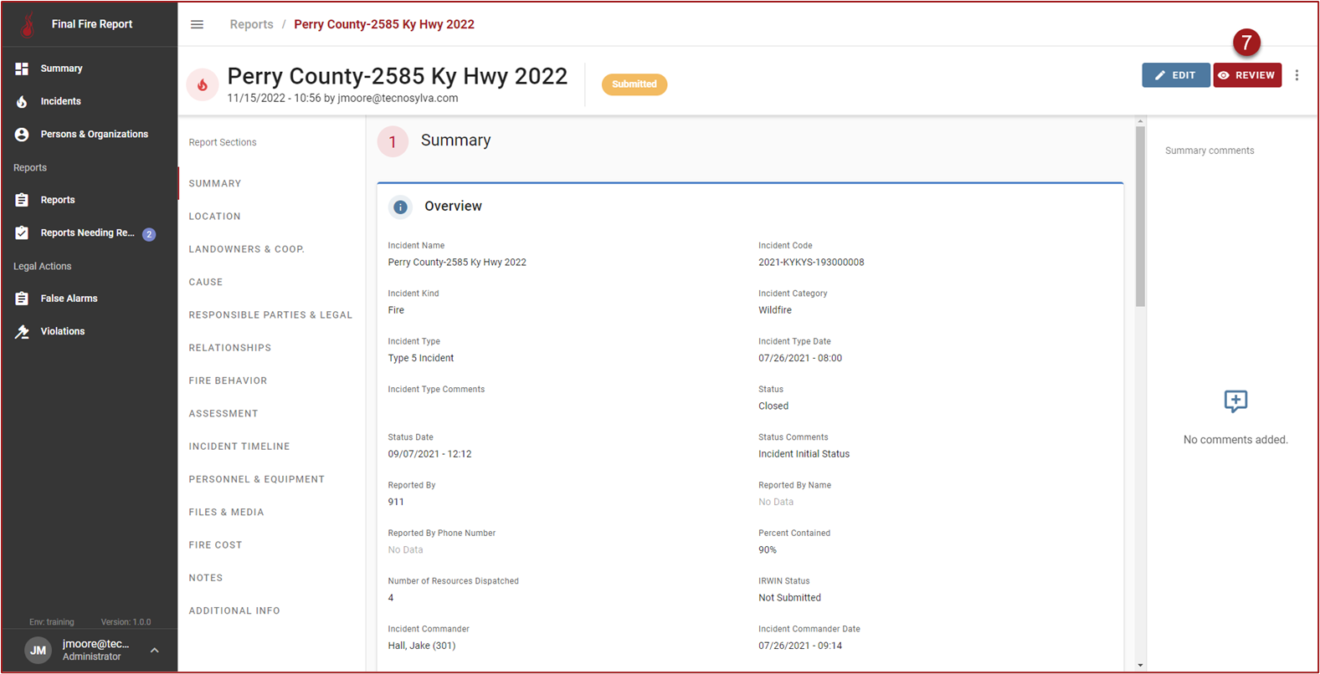Open the Incident Timeline section
Screen dimensions: 1320x674
pyautogui.click(x=239, y=447)
